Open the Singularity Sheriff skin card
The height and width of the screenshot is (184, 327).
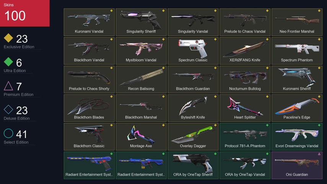coord(141,22)
